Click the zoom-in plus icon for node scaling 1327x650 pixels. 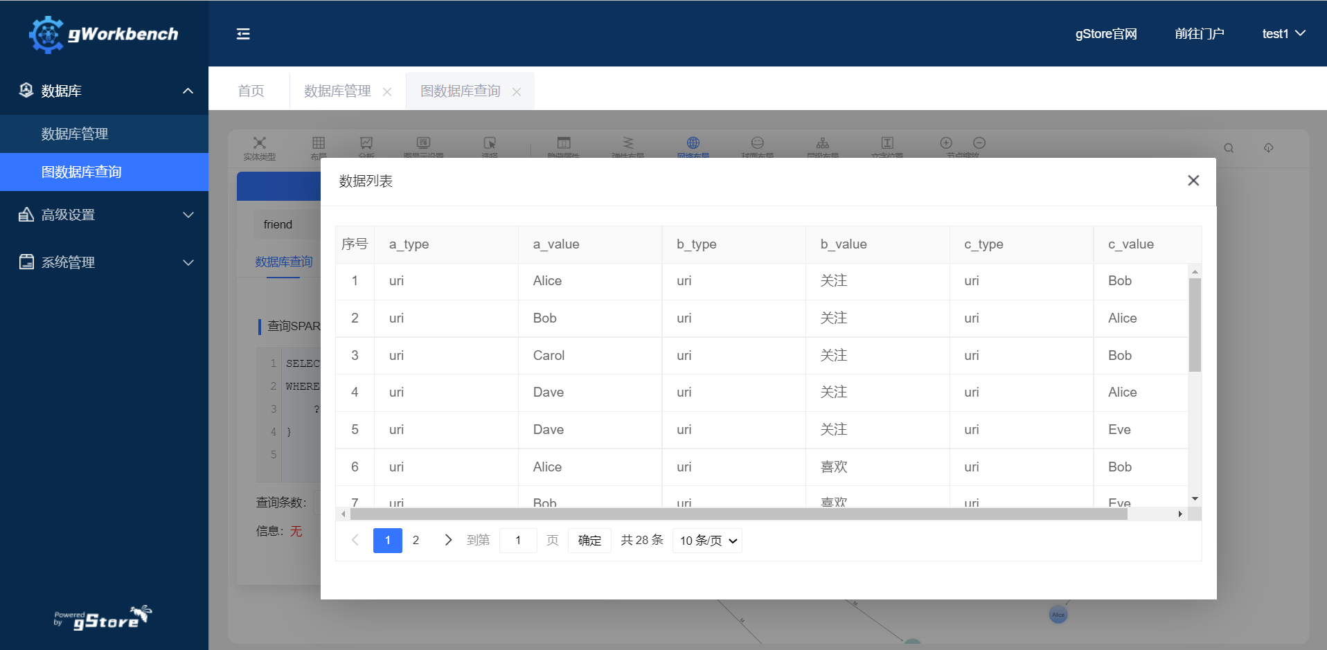pos(946,143)
